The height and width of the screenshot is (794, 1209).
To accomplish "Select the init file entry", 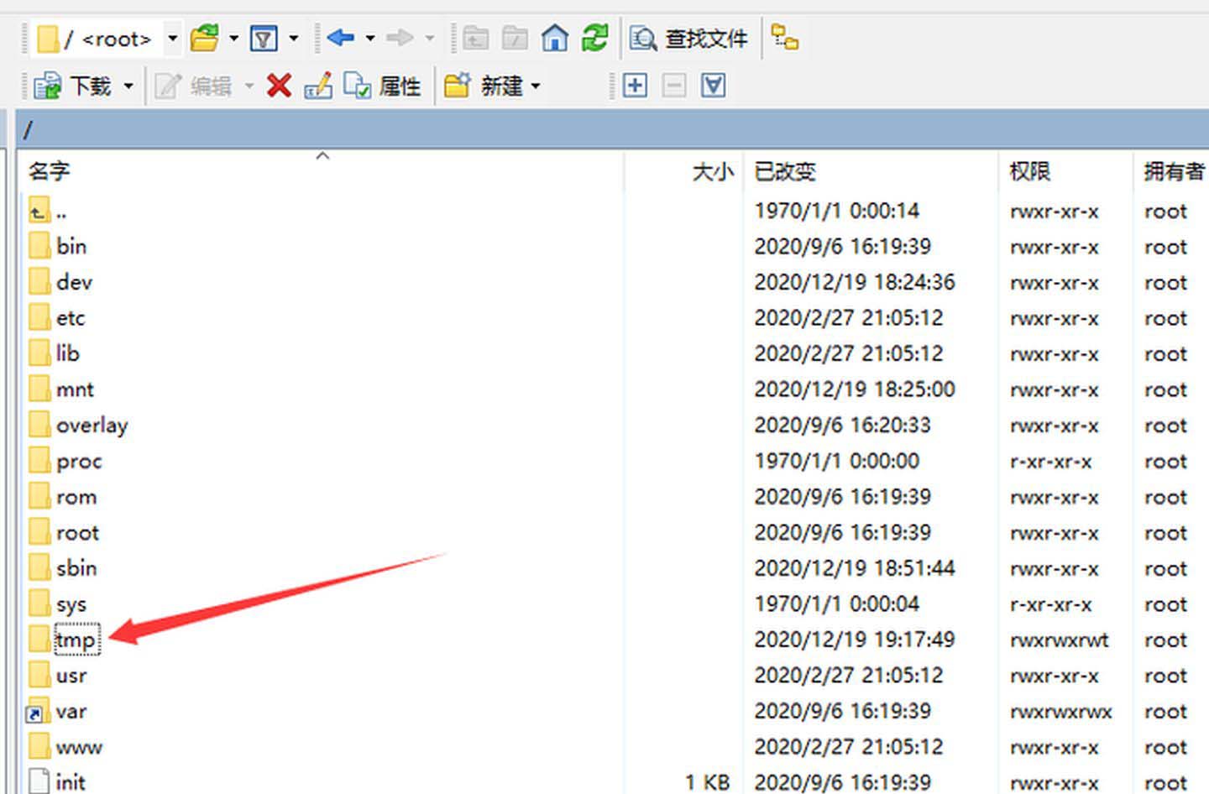I will pyautogui.click(x=71, y=782).
